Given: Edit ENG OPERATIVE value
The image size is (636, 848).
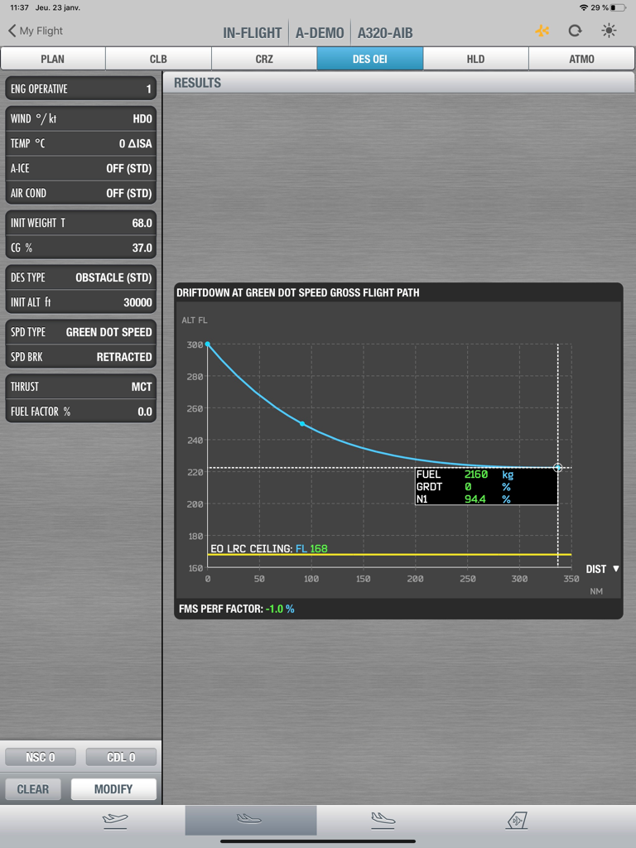Looking at the screenshot, I should (81, 89).
